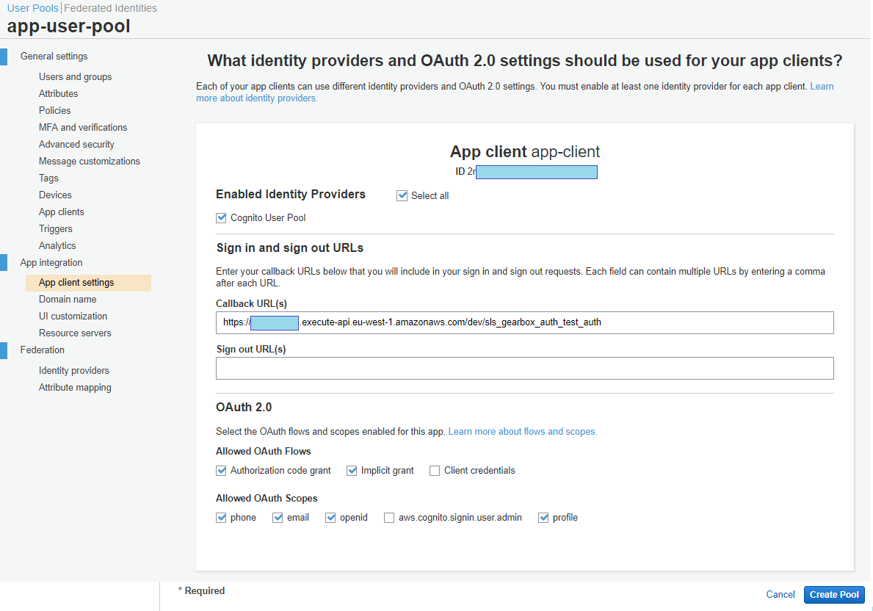873x611 pixels.
Task: Open the Triggers settings page
Action: [x=56, y=229]
